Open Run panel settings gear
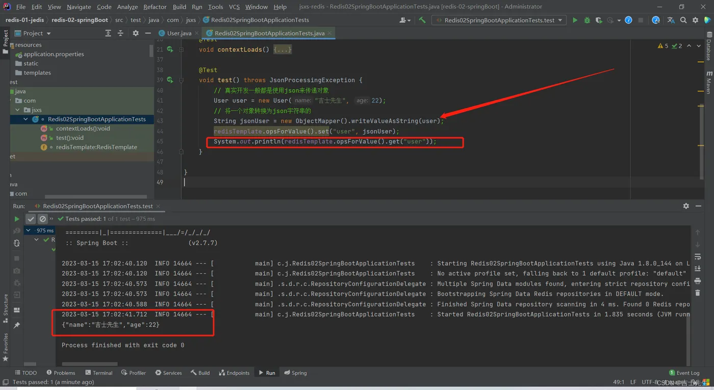Viewport: 714px width, 390px height. (x=686, y=206)
